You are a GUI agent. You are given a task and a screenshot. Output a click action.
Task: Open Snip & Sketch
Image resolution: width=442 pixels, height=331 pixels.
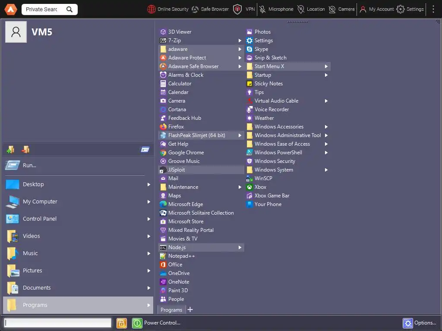pos(288,58)
